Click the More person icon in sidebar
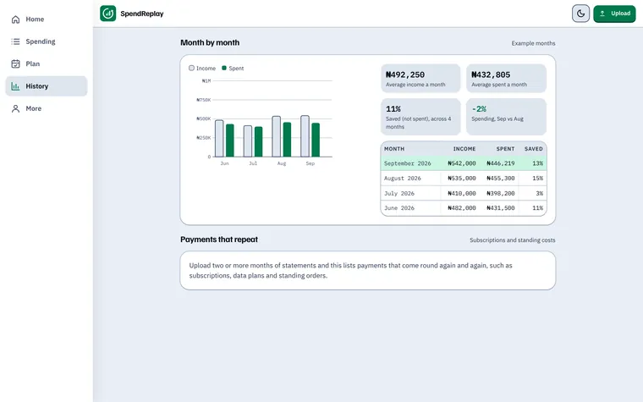The width and height of the screenshot is (643, 402). click(x=15, y=108)
